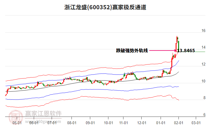Click the y-axis label 10

pos(203,81)
